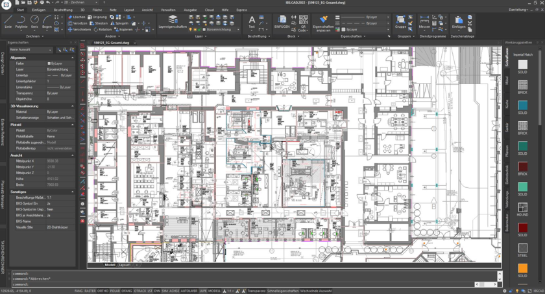This screenshot has height=294, width=545.
Task: Open the Layout ribbon tab
Action: click(129, 10)
